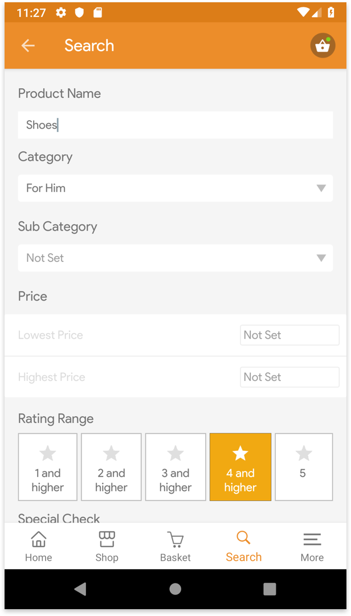Open the Shop storefront icon

coord(107,539)
